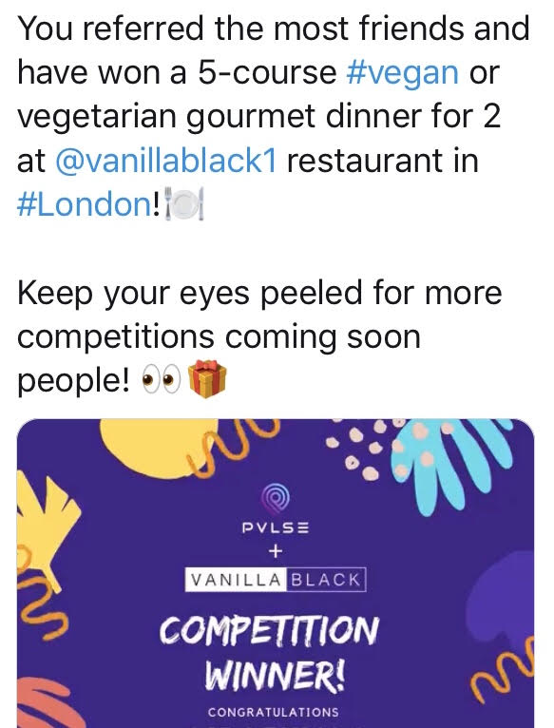Click the 'Keep your eyes peeled' paragraph
554x728 pixels.
click(259, 336)
